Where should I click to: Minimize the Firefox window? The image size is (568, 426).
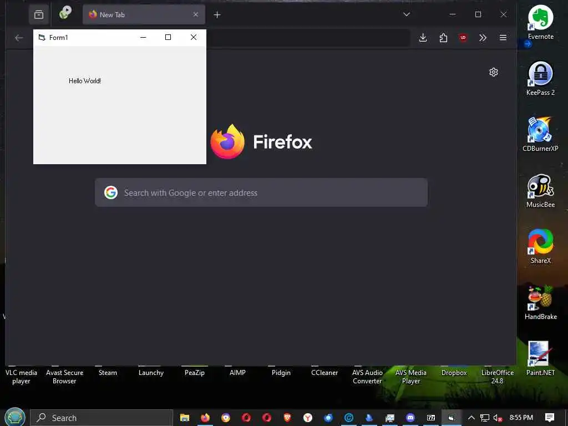453,14
